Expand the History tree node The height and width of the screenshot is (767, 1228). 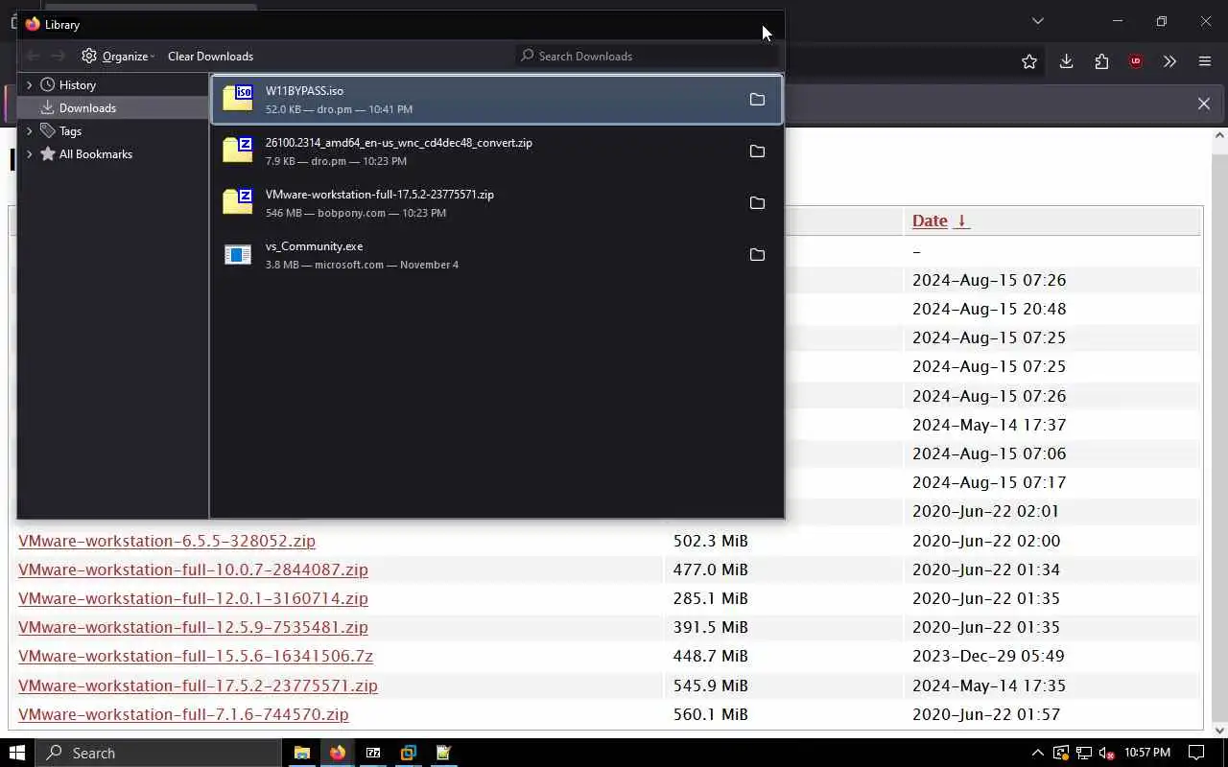pyautogui.click(x=30, y=85)
